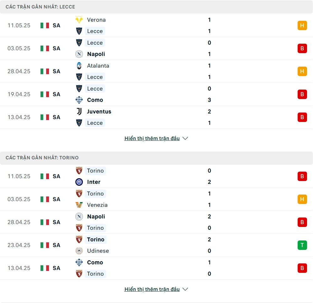Select the SA league label on 23.04.25 match
Screen dimensions: 313x303
click(x=57, y=245)
